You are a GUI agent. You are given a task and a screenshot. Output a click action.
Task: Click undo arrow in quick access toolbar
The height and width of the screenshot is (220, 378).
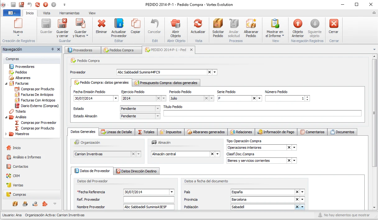coord(30,5)
